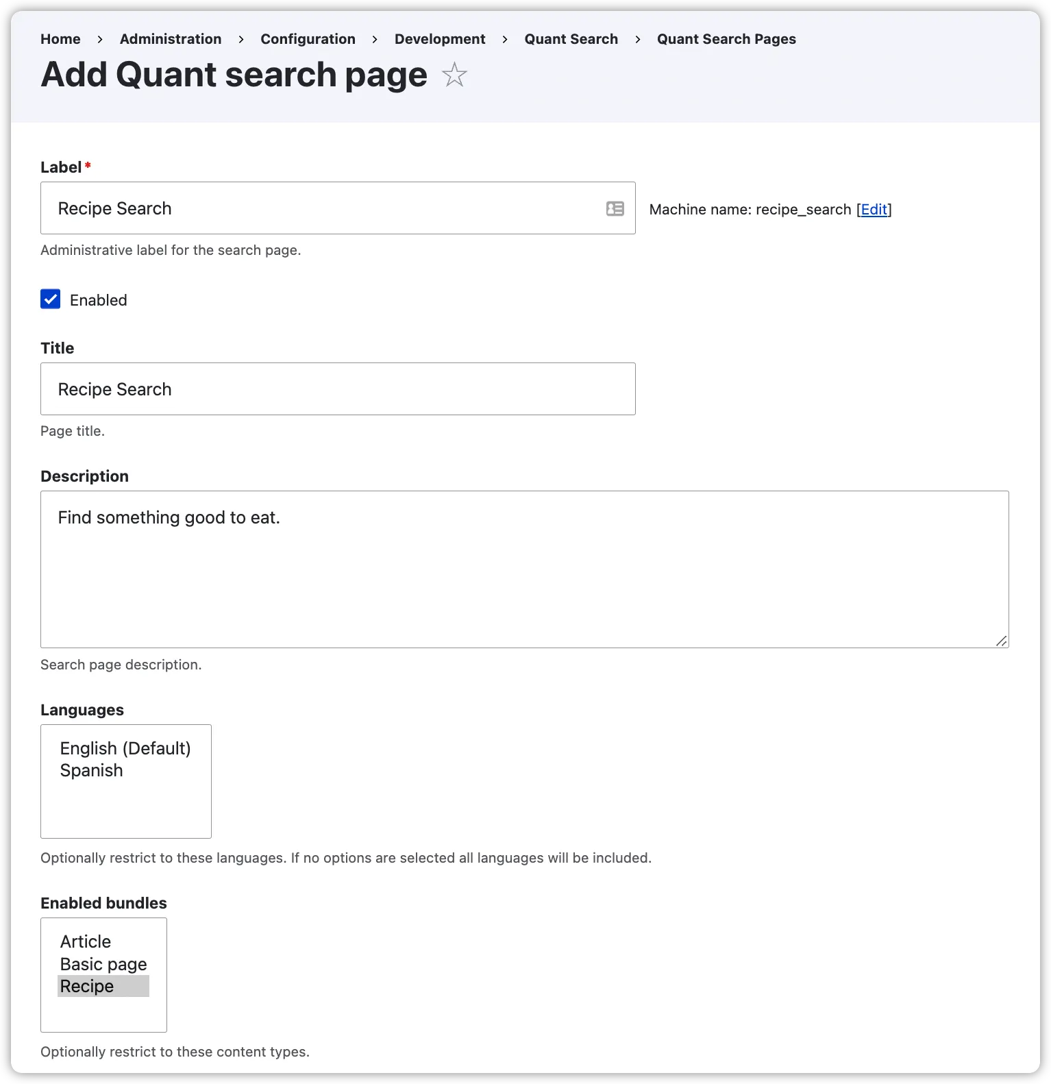Open the Configuration breadcrumb link
The height and width of the screenshot is (1084, 1051).
pos(308,39)
